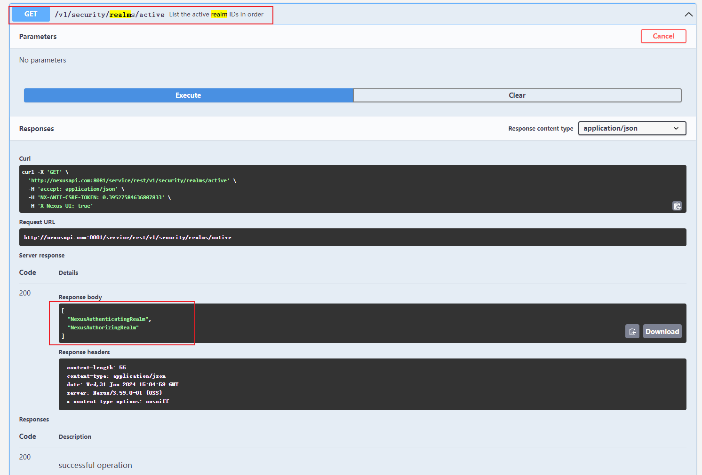
Task: Click the server: Nexus/3.59.0-01 header
Action: tap(114, 393)
